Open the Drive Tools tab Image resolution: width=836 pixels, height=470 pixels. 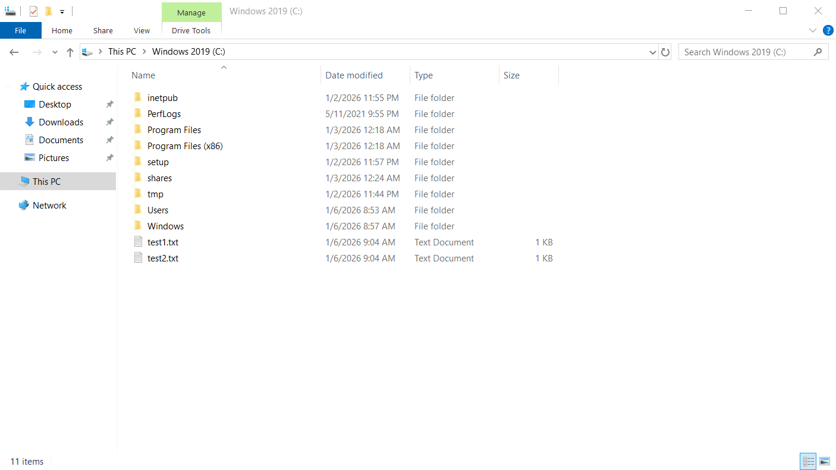(x=191, y=30)
